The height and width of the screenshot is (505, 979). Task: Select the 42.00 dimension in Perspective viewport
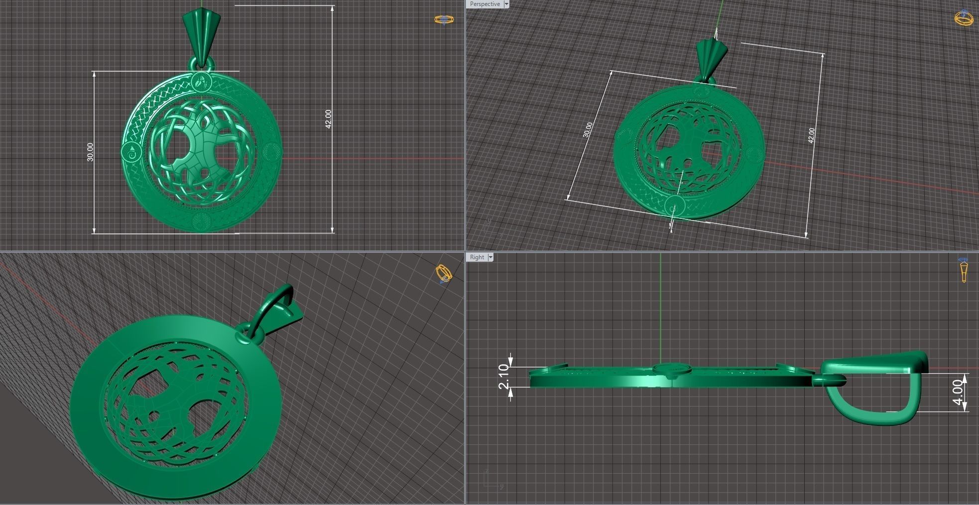click(x=811, y=135)
